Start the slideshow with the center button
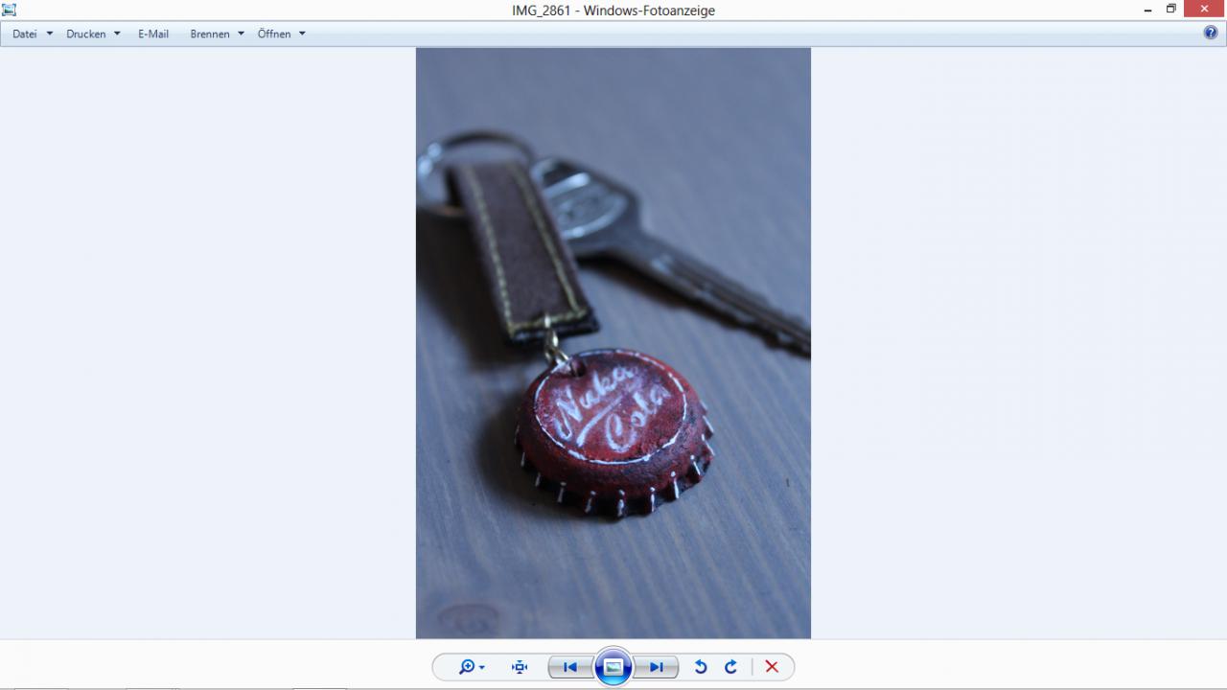Viewport: 1227px width, 690px height. point(613,667)
